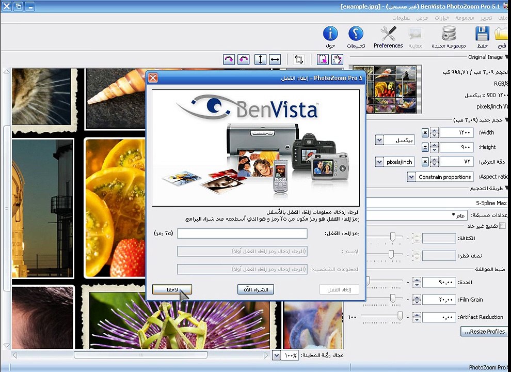
Task: Click the resolution value field ٧٢
Action: [457, 162]
